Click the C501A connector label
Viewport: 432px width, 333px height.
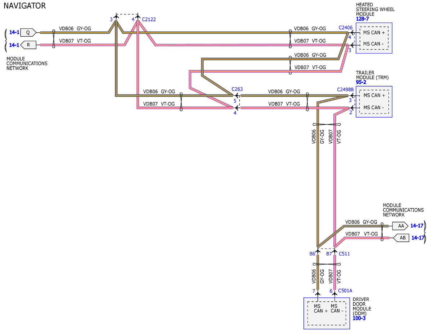click(345, 291)
